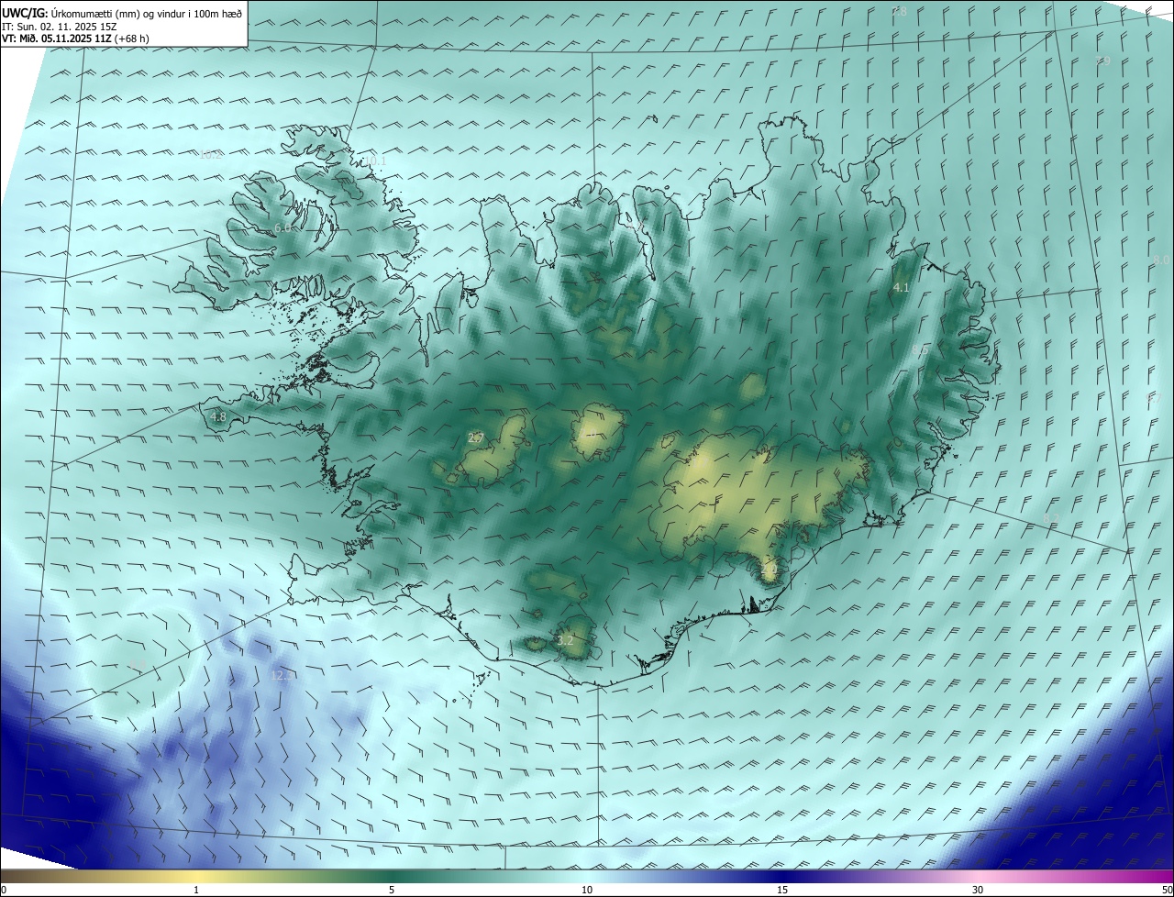Click the 4.8 value on Snæfellsnes peninsula

(x=218, y=416)
